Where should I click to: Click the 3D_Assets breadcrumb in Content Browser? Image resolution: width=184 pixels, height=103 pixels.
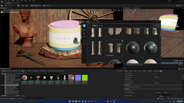(43, 71)
